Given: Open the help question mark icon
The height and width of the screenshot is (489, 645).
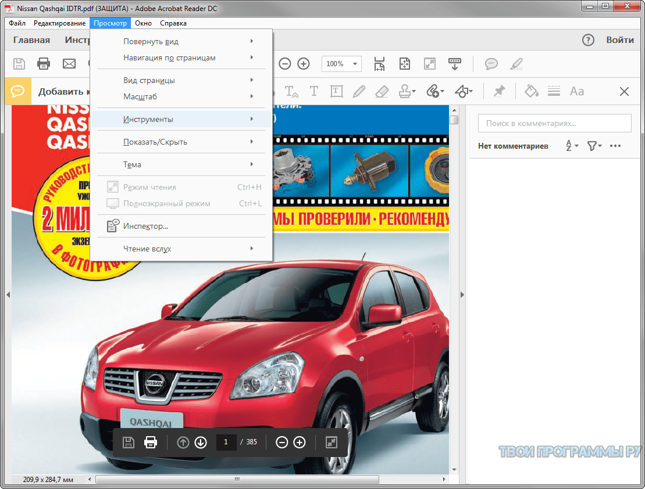Looking at the screenshot, I should tap(588, 40).
